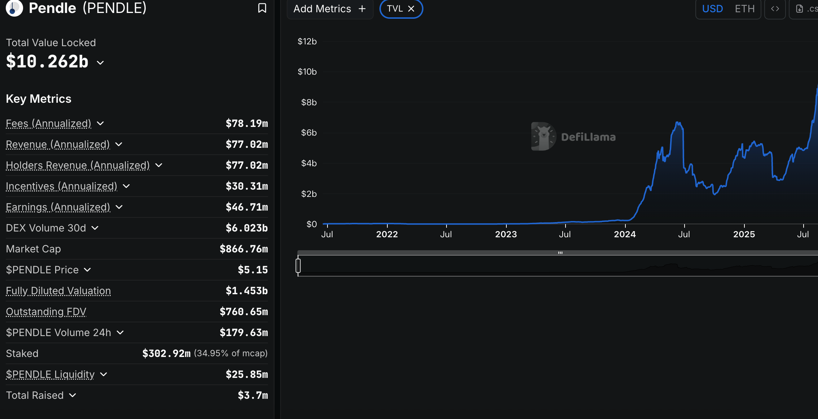Click the Outstanding FDV label
Image resolution: width=818 pixels, height=419 pixels.
coord(46,312)
